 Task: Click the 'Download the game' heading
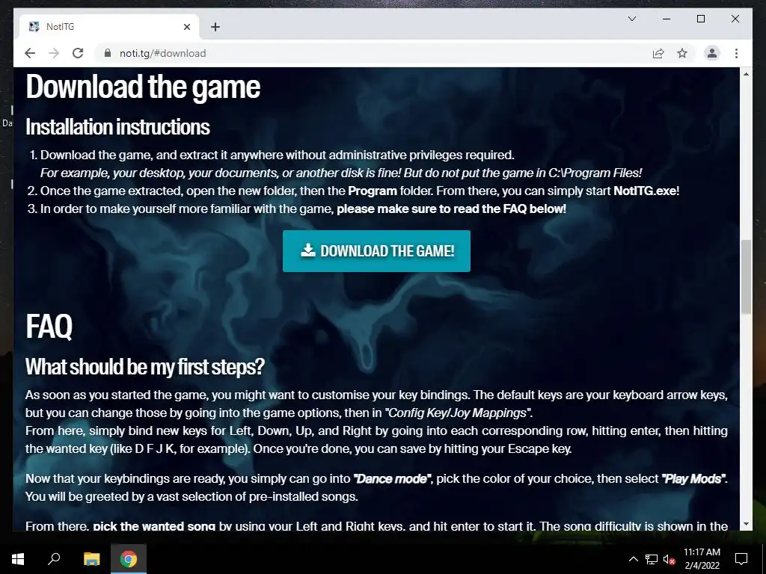pos(143,87)
